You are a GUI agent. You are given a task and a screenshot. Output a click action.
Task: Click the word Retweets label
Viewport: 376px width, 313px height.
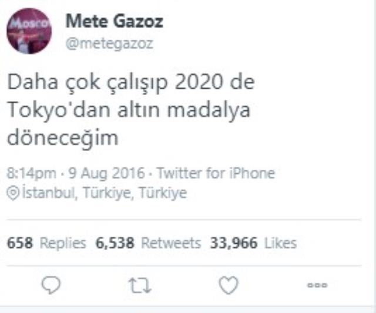[x=171, y=243]
